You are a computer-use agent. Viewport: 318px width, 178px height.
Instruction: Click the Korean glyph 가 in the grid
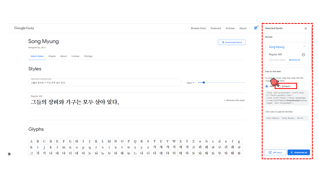point(154,147)
